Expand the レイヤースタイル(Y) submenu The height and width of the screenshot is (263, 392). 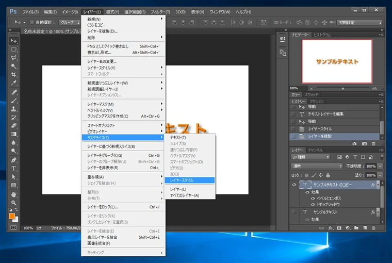123,68
